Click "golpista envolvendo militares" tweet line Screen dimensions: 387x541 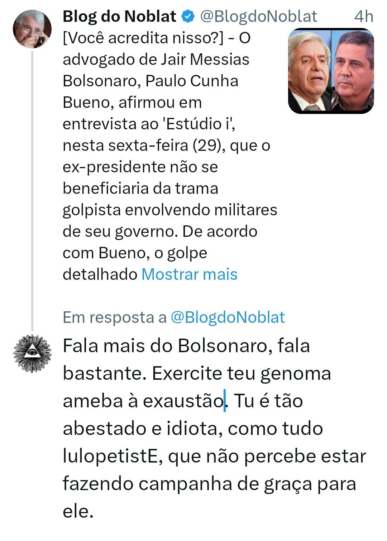pos(170,210)
